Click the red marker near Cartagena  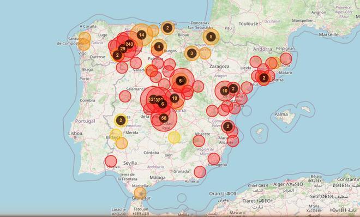point(214,159)
